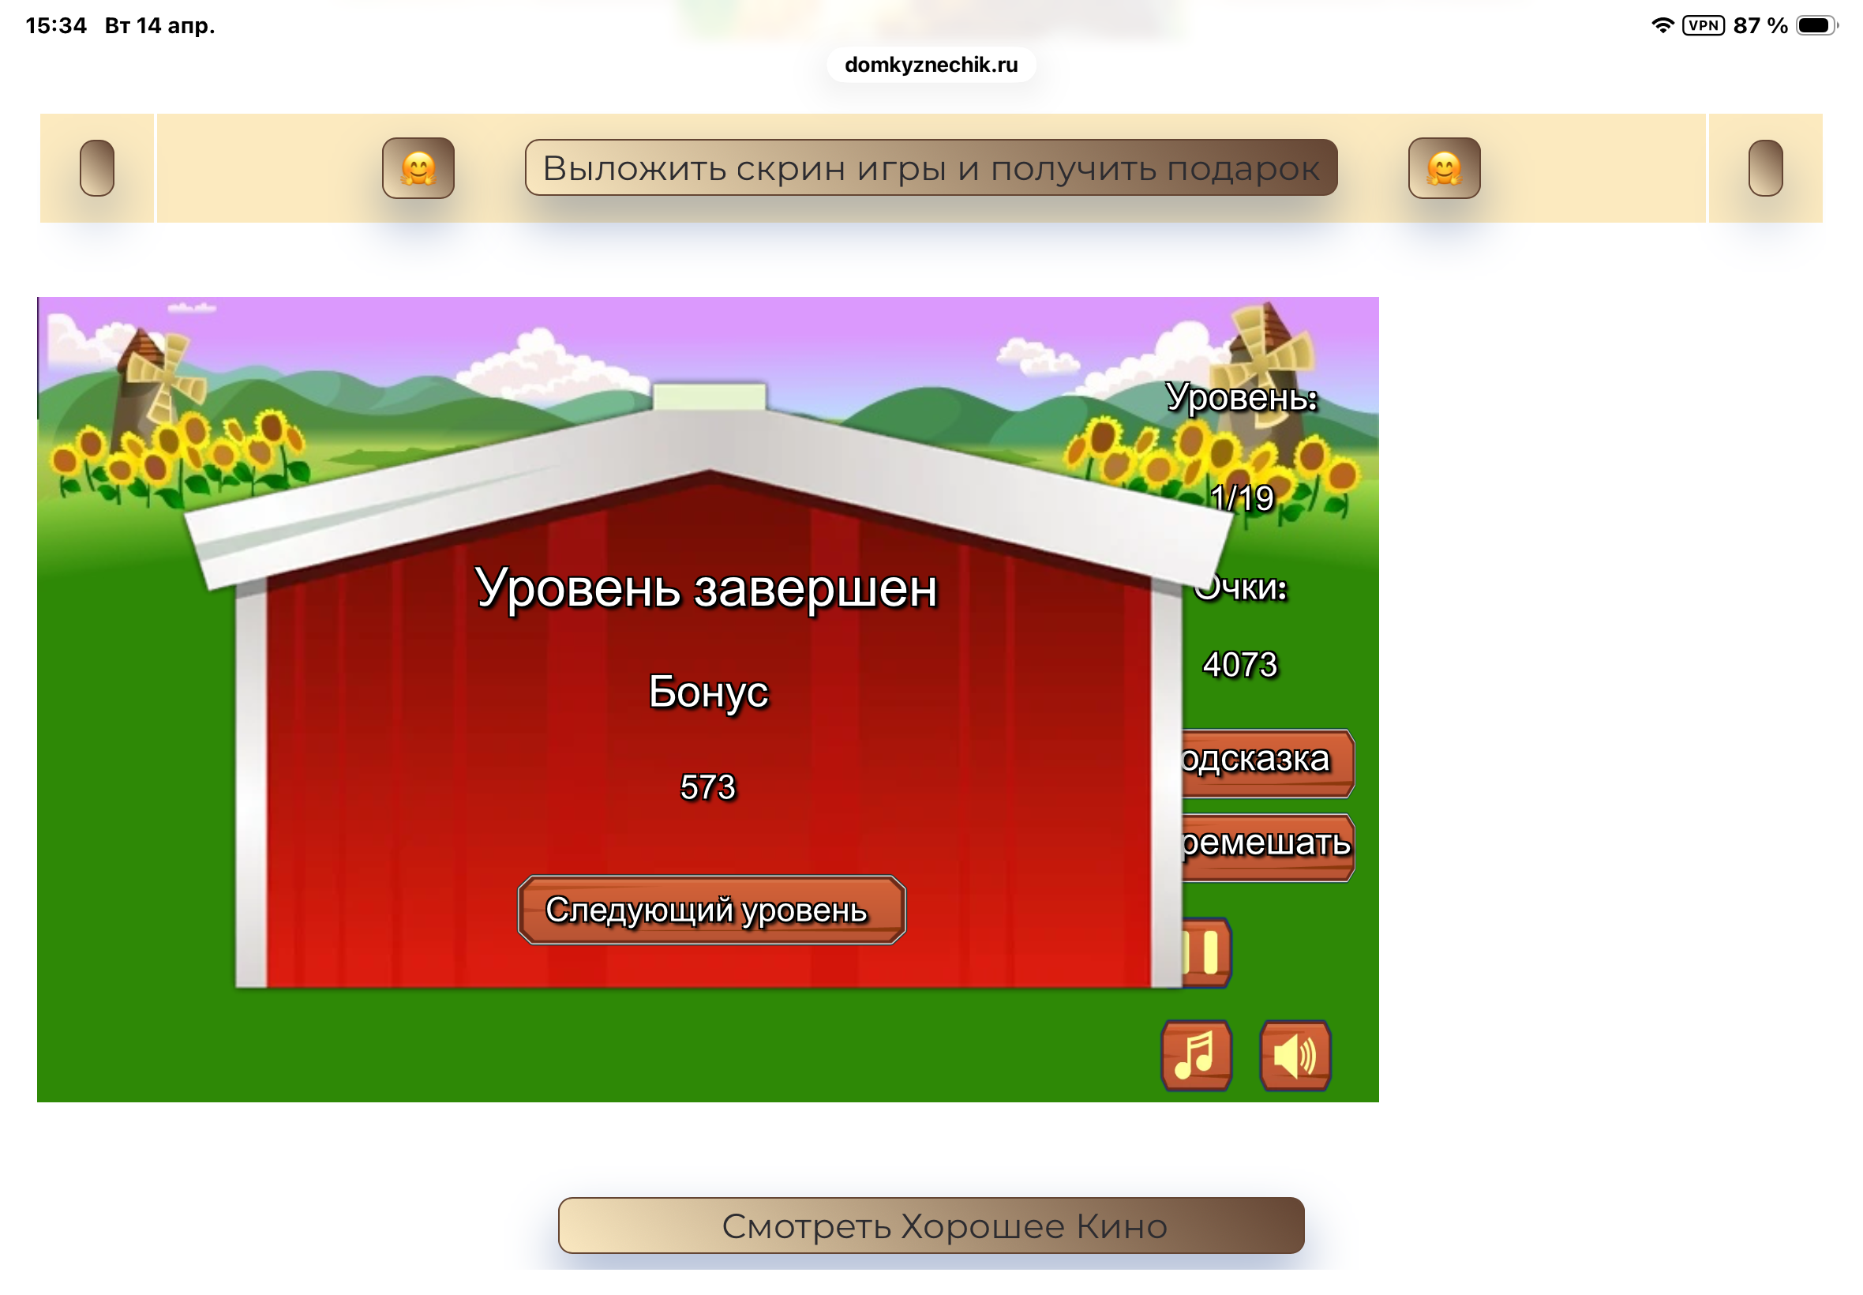Tap the battery icon in status bar
The width and height of the screenshot is (1863, 1295).
[x=1815, y=25]
